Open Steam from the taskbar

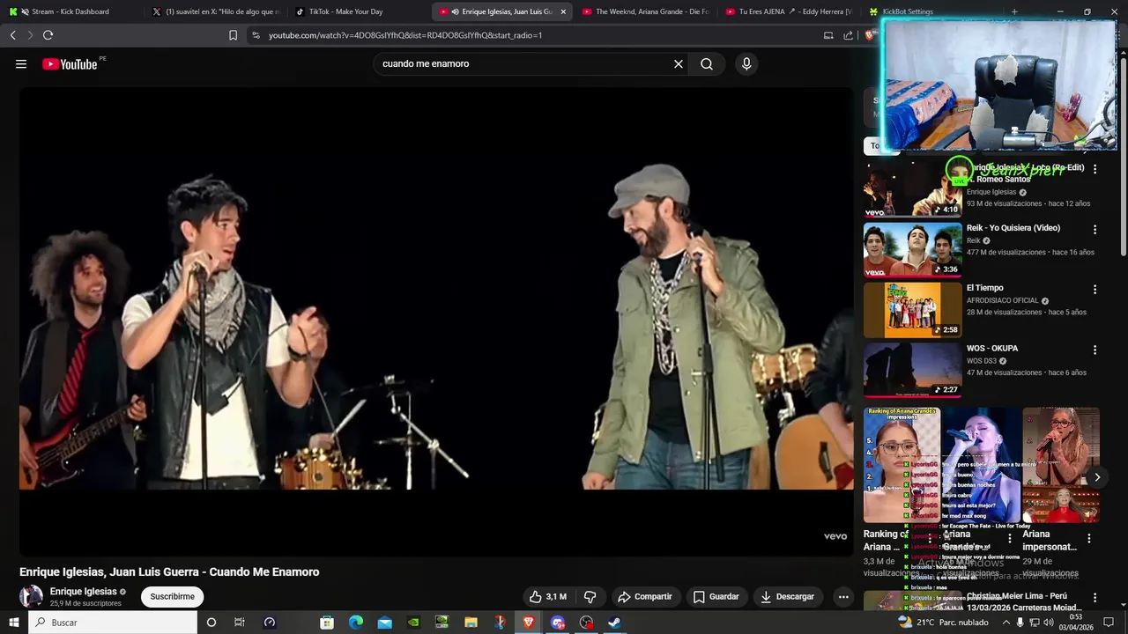coord(615,623)
